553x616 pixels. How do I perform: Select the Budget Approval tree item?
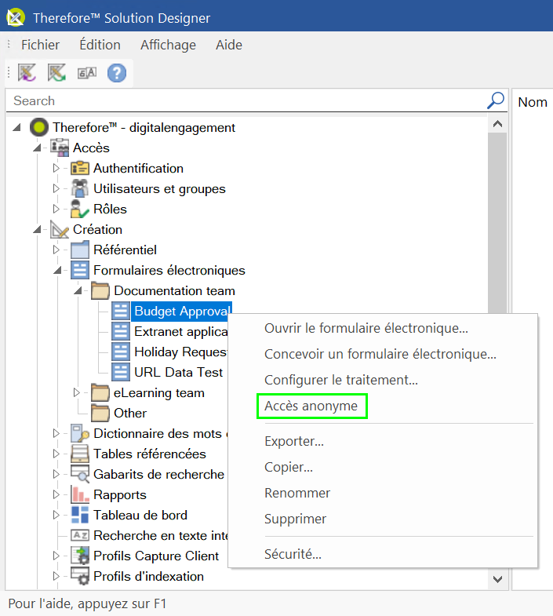pyautogui.click(x=182, y=312)
